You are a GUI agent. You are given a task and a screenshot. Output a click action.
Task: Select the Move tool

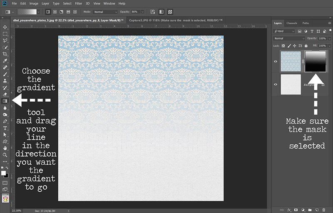(x=5, y=27)
